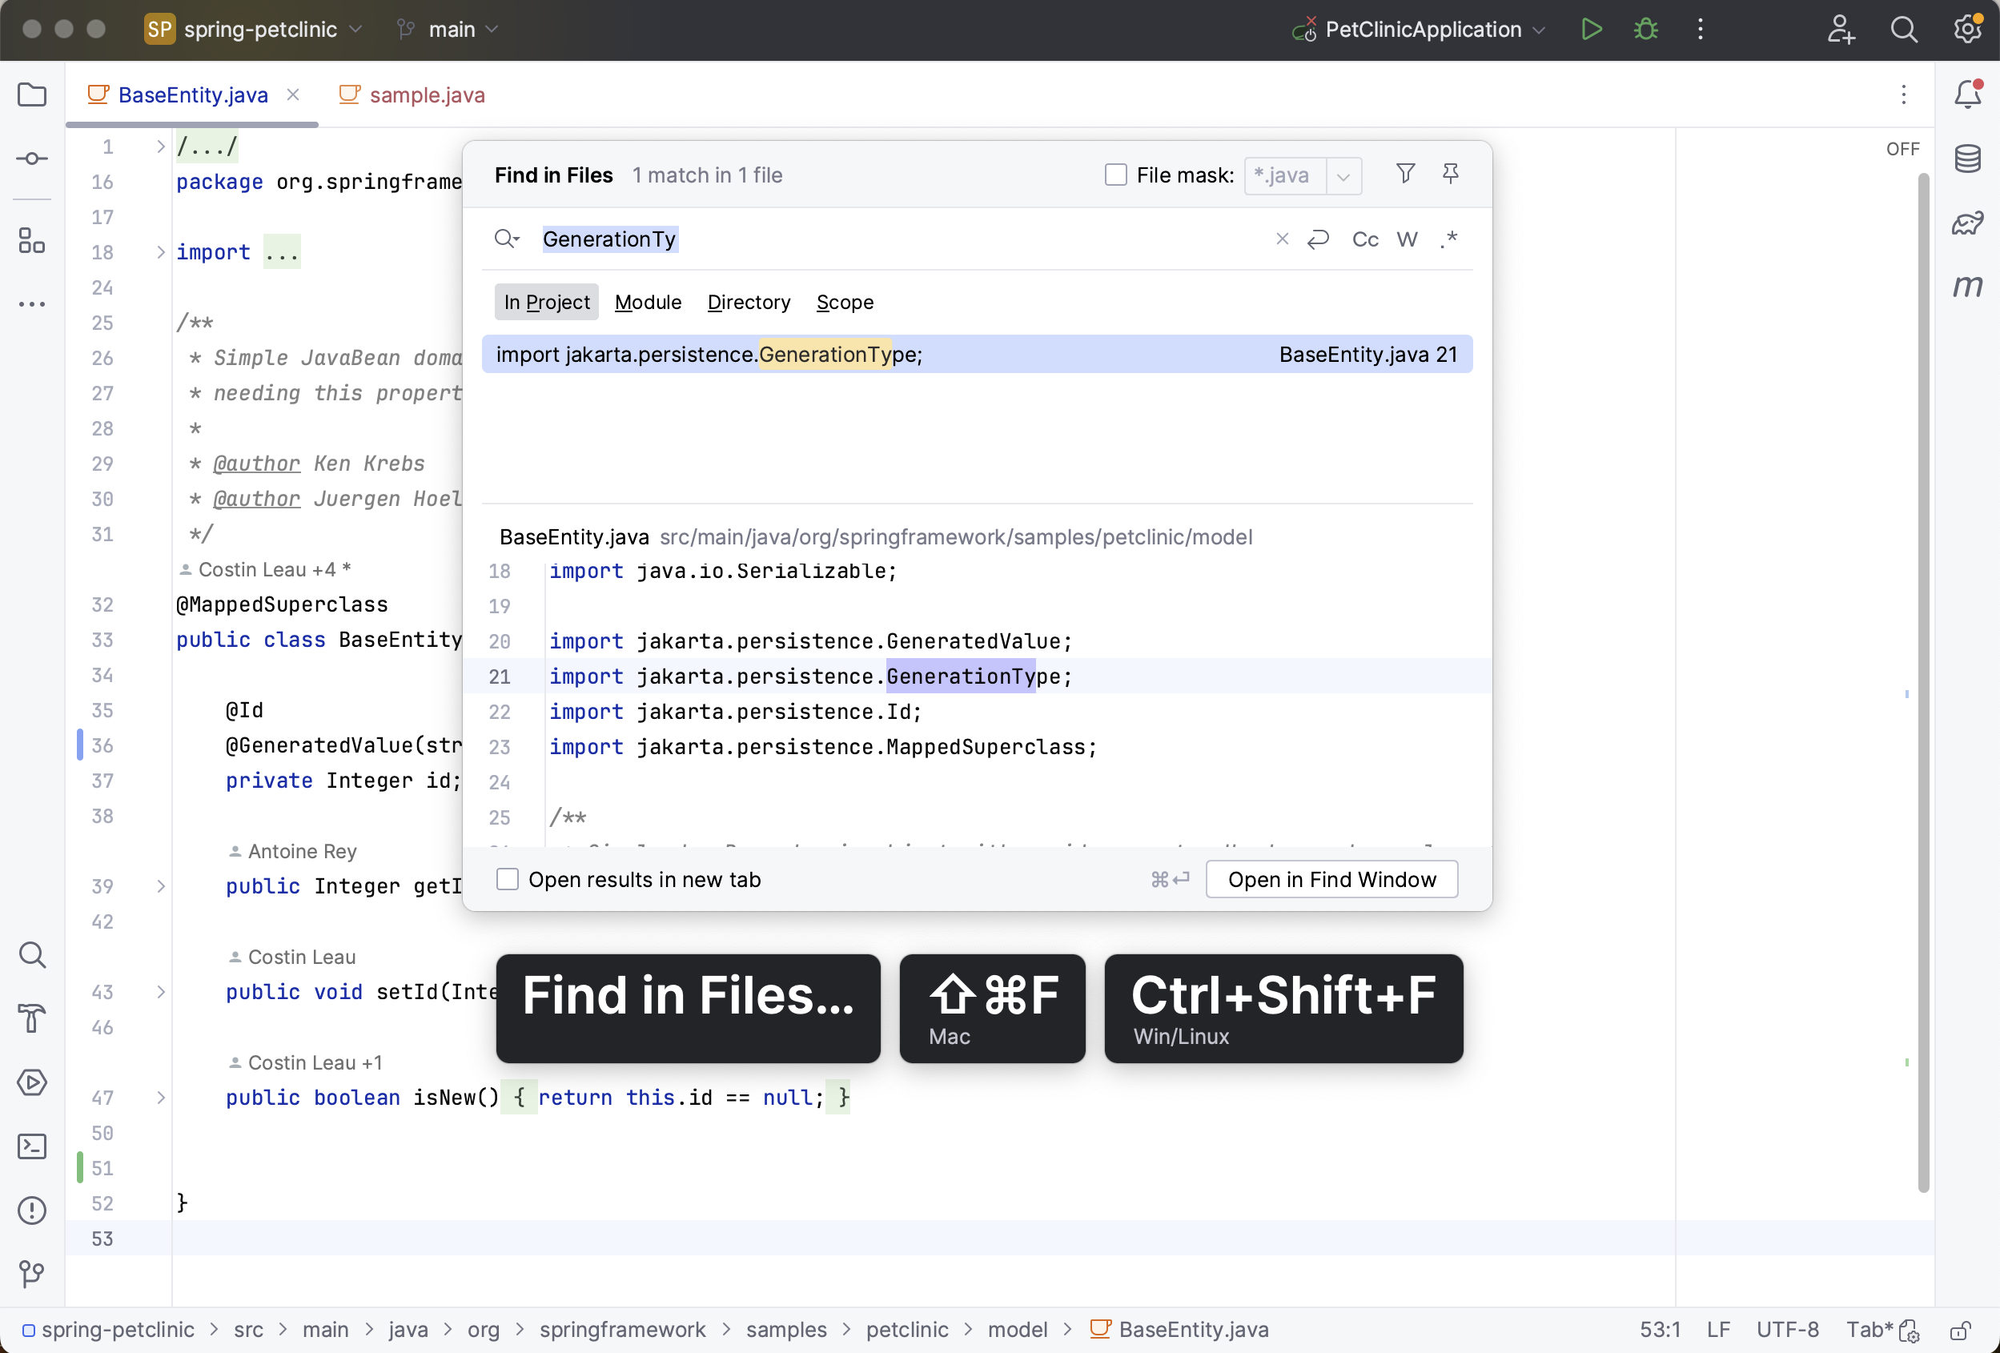This screenshot has height=1353, width=2000.
Task: Open the Notifications bell panel
Action: point(1968,94)
